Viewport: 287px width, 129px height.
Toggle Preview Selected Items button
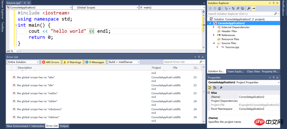click(x=254, y=8)
